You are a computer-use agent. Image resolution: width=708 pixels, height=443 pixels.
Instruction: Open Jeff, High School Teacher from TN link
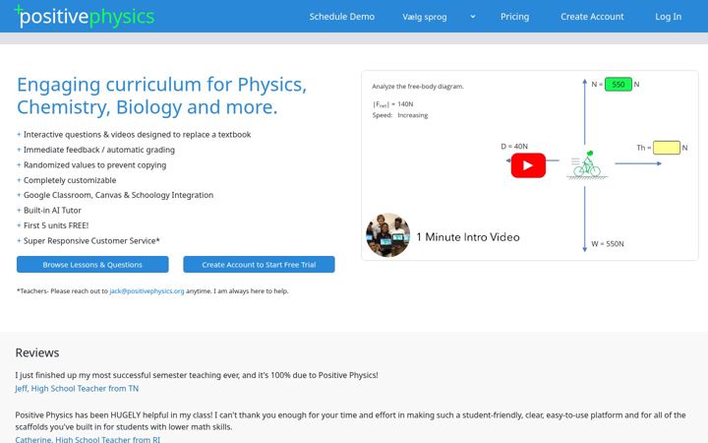point(77,388)
